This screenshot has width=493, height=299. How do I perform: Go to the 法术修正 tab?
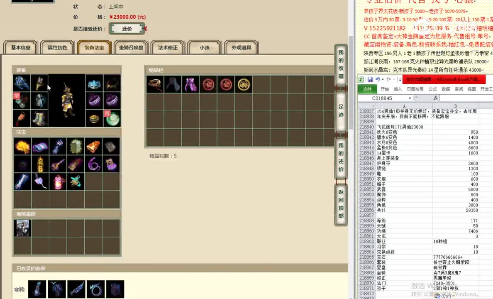point(168,47)
